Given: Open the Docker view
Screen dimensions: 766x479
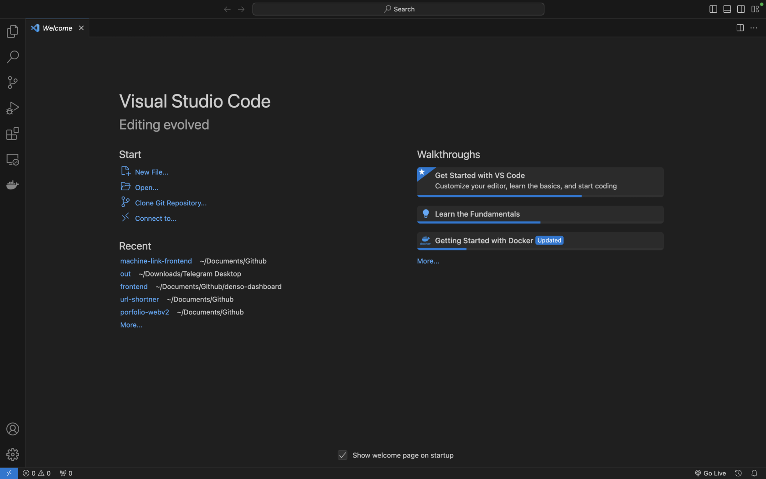Looking at the screenshot, I should pos(13,185).
